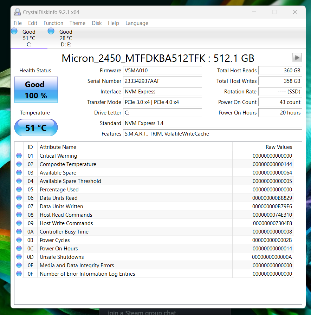
Task: Click the Interface field NVM Express
Action: 162,92
